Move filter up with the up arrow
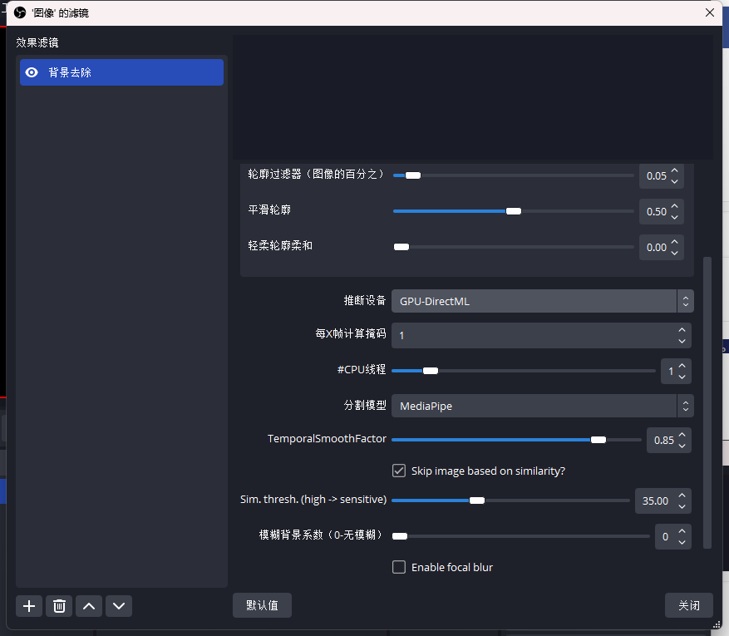 coord(89,606)
